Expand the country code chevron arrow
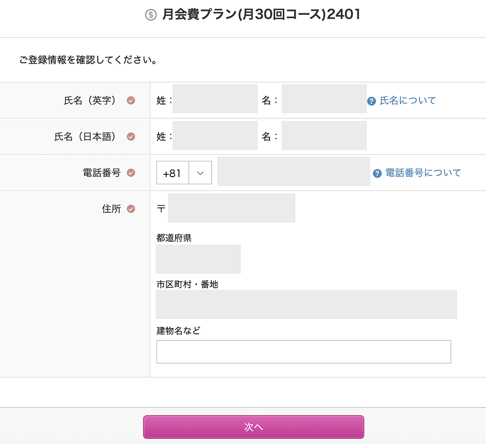 tap(200, 173)
